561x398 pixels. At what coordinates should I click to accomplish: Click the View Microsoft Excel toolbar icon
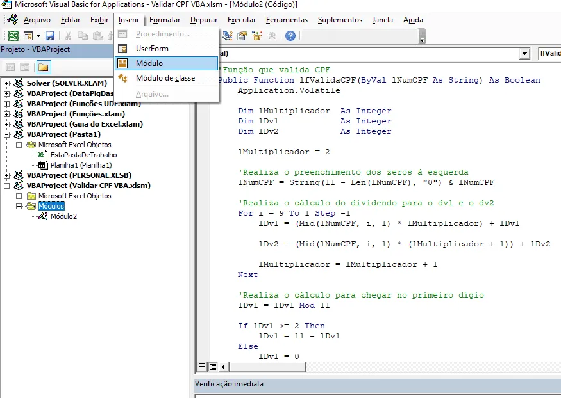tap(13, 36)
